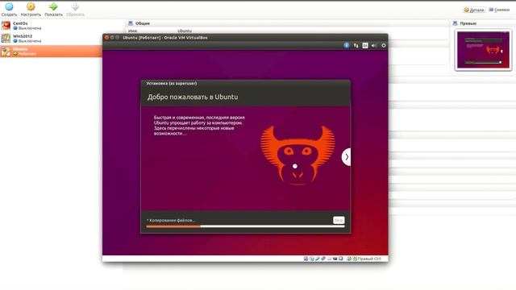
Task: Click the Добро пожаловать в Ubuntu heading
Action: coord(193,97)
